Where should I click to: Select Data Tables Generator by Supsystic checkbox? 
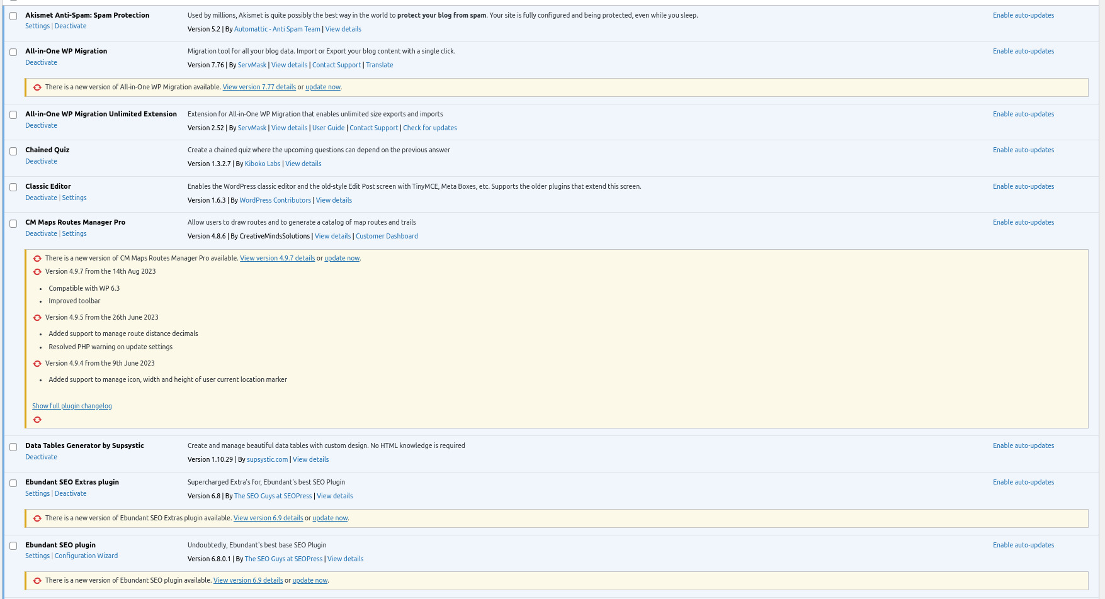tap(13, 447)
